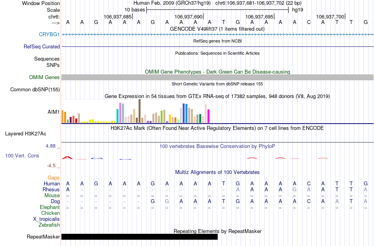The height and width of the screenshot is (246, 374).
Task: Click the 100 vertebrates PhyloP title
Action: pyautogui.click(x=217, y=146)
